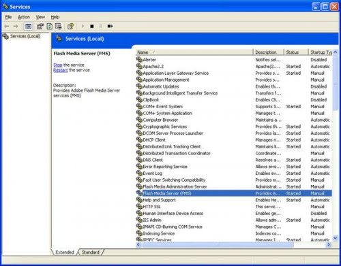Select Application Management service name
The image size is (341, 266).
(166, 80)
